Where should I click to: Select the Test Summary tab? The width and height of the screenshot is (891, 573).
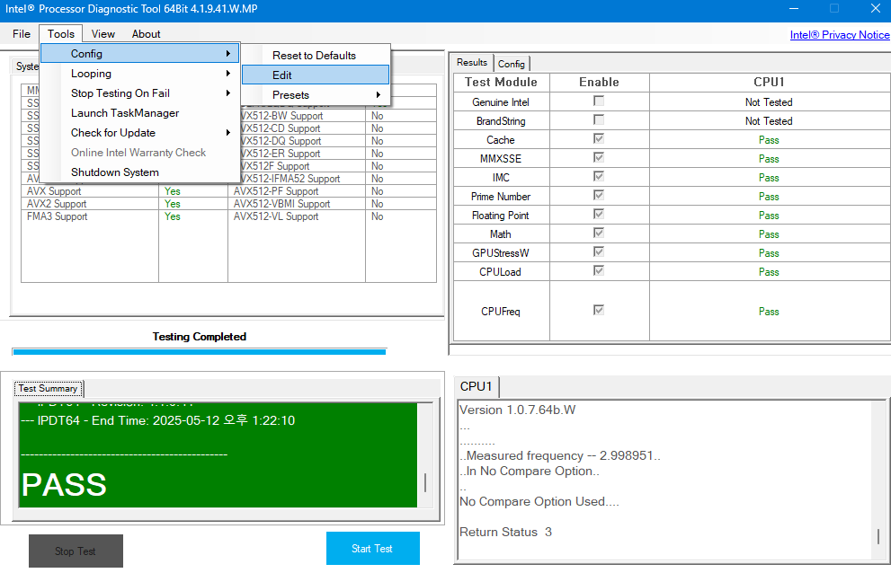point(49,388)
